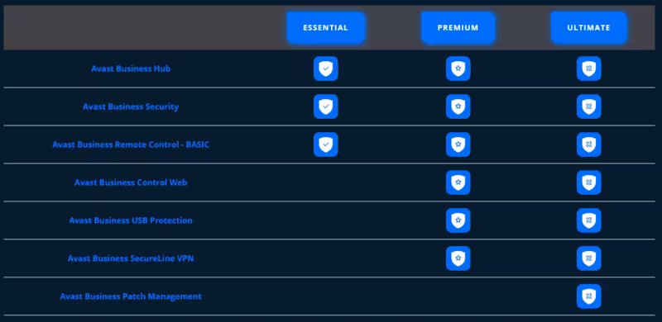Click Ultimate shield icon for Patch Management
The height and width of the screenshot is (322, 662).
pos(589,296)
